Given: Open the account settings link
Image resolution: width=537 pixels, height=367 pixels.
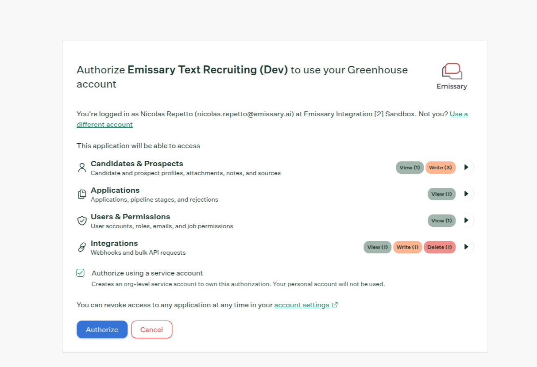Looking at the screenshot, I should coord(302,305).
